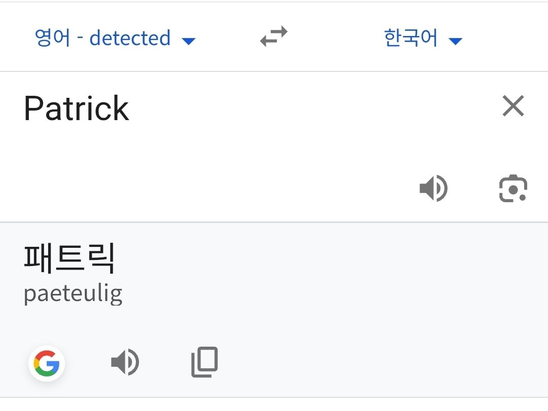The image size is (548, 411).
Task: Play audio of the Korean translation
Action: (x=125, y=362)
